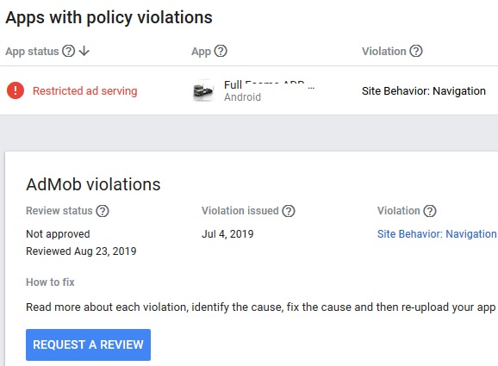Click the truncated app name starting with Full
498x366 pixels.
click(265, 84)
